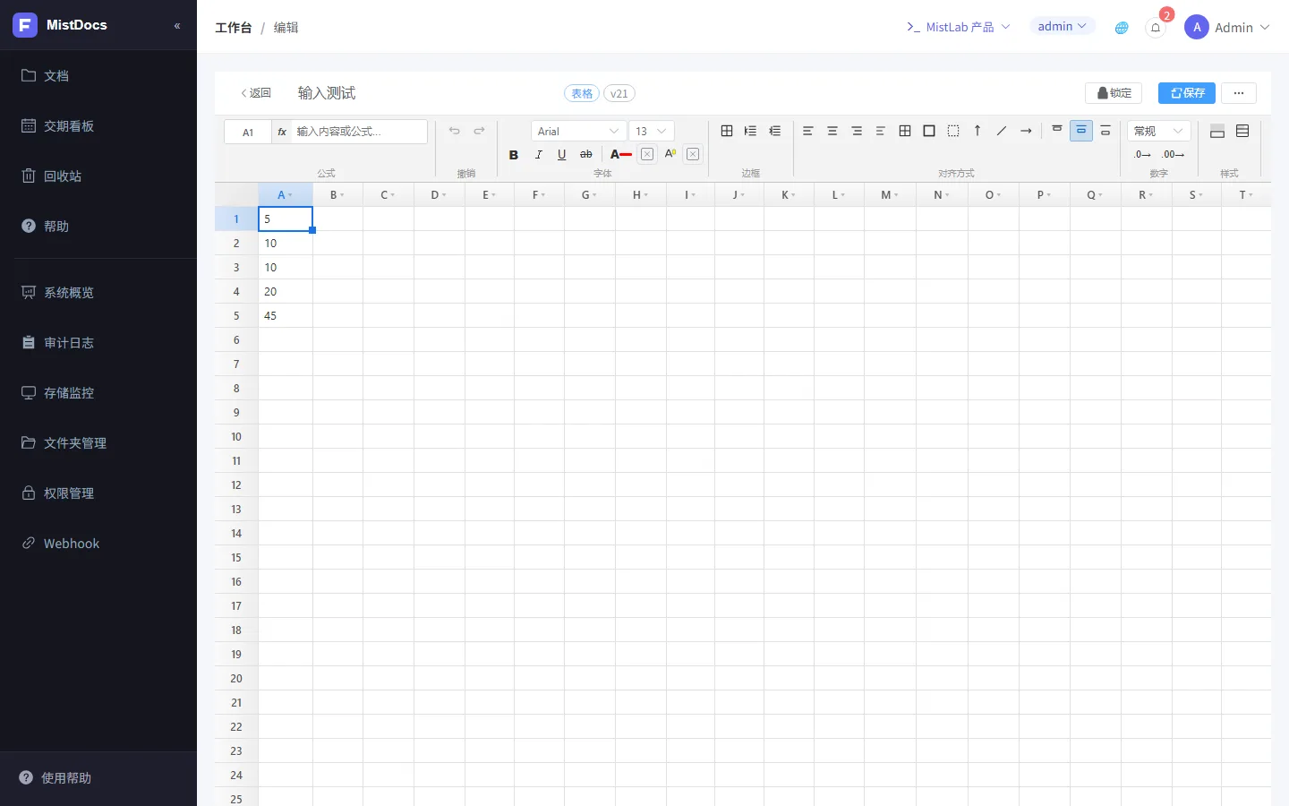Align cell text to the left
The image size is (1289, 806).
tap(807, 131)
